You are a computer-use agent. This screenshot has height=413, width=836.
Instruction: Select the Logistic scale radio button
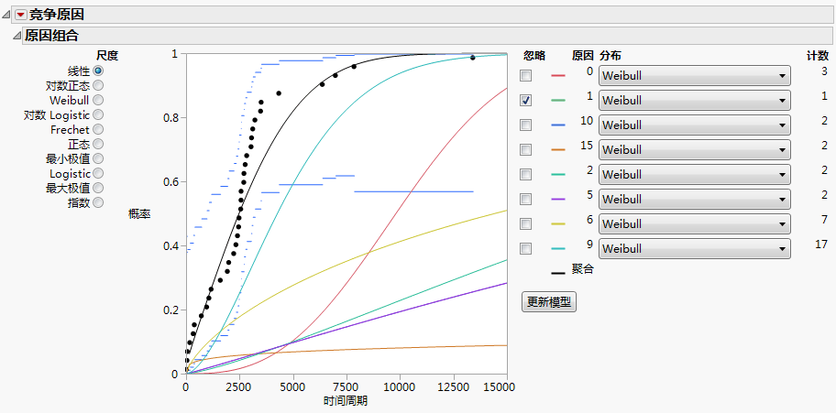click(98, 173)
